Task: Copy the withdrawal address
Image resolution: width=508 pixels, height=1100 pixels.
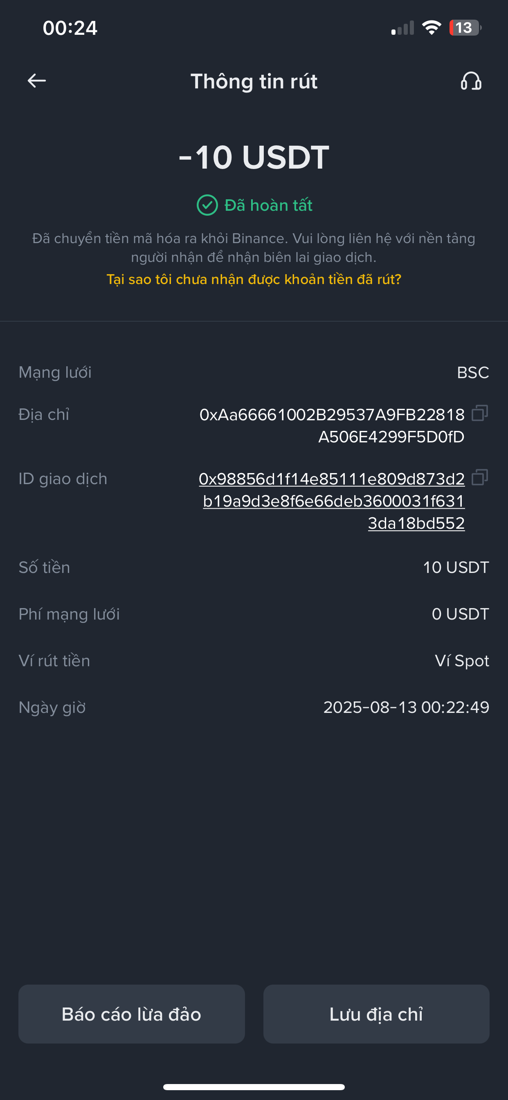Action: pyautogui.click(x=479, y=413)
